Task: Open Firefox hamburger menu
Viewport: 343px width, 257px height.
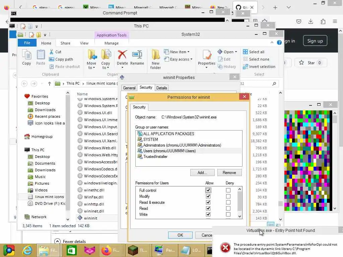Action: coord(335,21)
